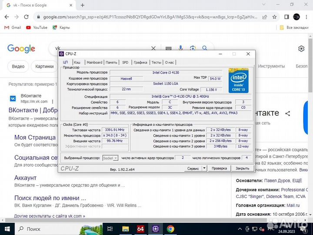313x235 pixels.
Task: Clear the Google search query
Action: point(153,48)
